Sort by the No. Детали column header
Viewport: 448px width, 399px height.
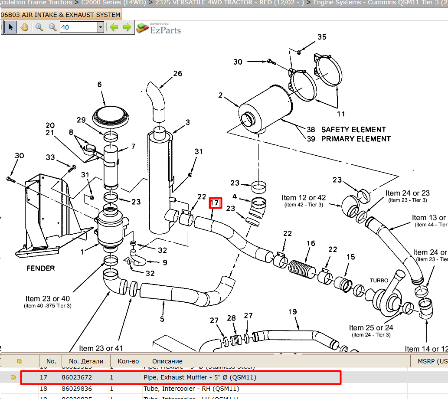click(86, 361)
